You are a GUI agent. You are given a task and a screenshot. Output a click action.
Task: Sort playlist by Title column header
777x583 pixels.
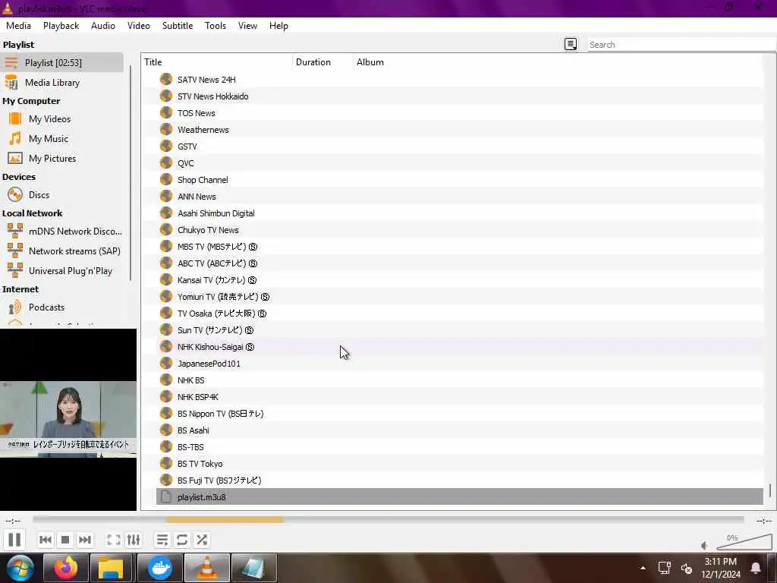pyautogui.click(x=217, y=62)
